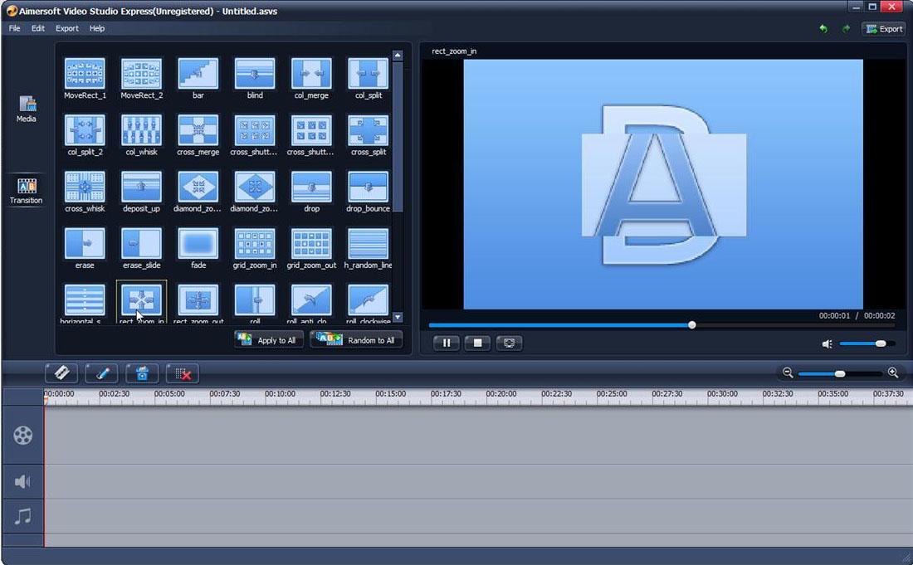Screen dimensions: 913x565
Task: Mute audio via the speaker icon near volume
Action: pos(825,343)
